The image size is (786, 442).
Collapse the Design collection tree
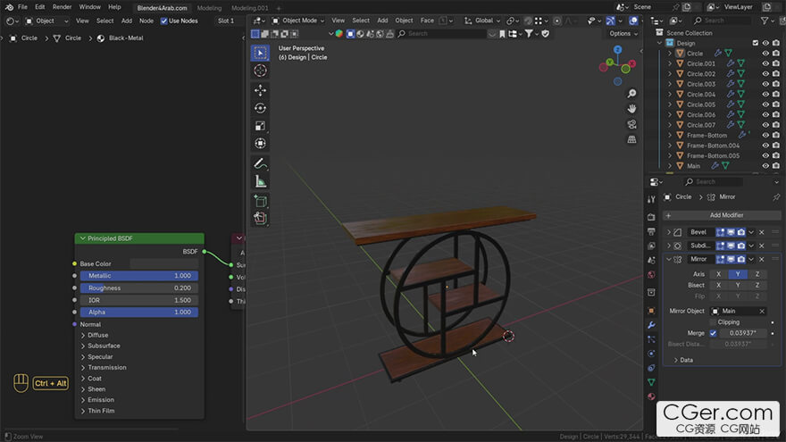coord(659,43)
